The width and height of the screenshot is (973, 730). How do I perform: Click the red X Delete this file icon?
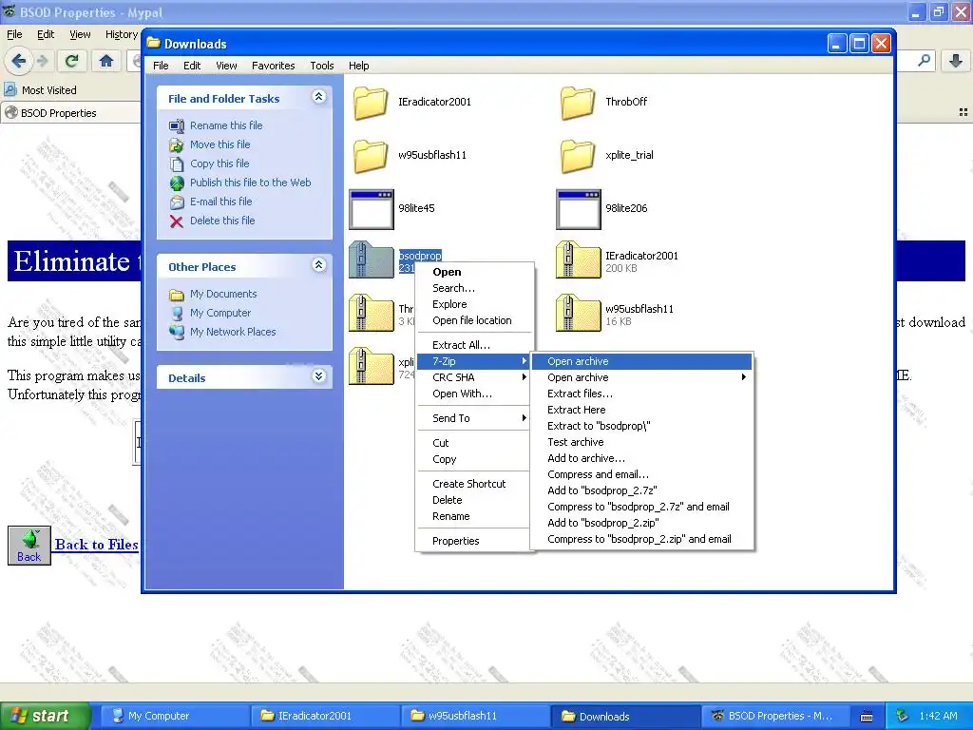[177, 221]
